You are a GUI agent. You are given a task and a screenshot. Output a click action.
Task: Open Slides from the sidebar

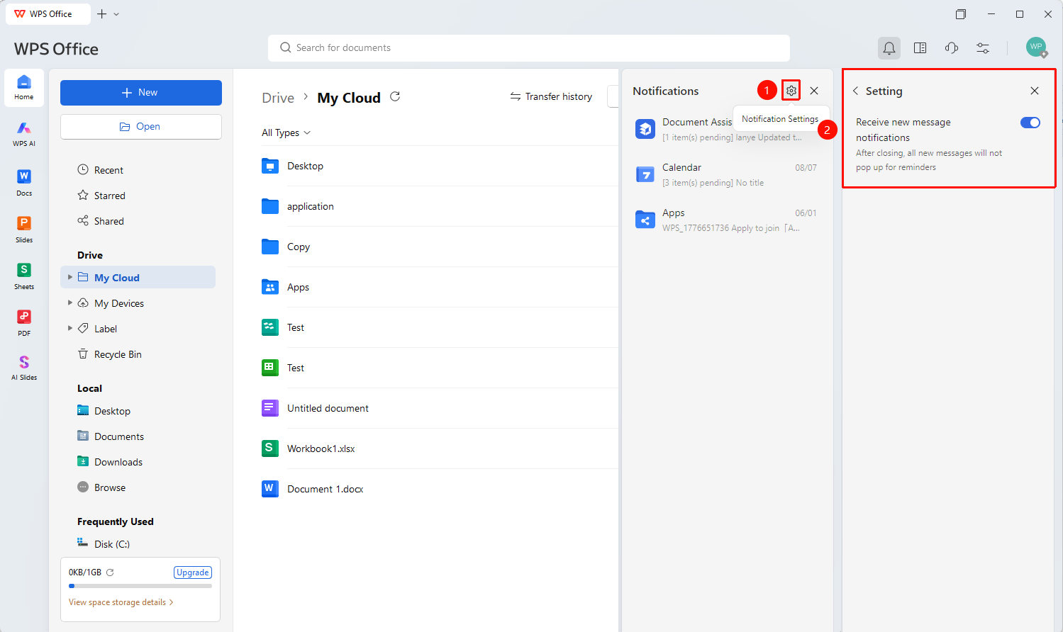[x=24, y=229]
